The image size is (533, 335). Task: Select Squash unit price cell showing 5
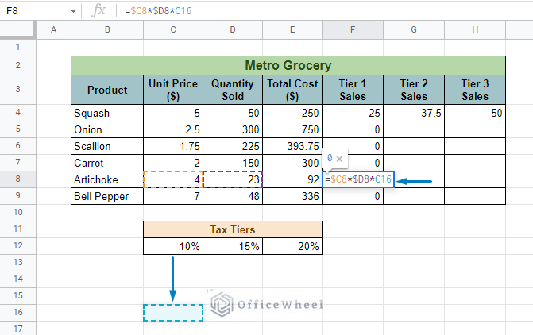pyautogui.click(x=173, y=113)
